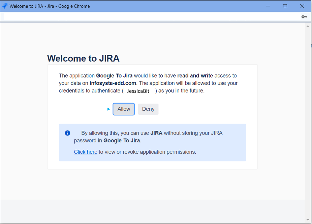Click the blue info icon in notice

67,133
